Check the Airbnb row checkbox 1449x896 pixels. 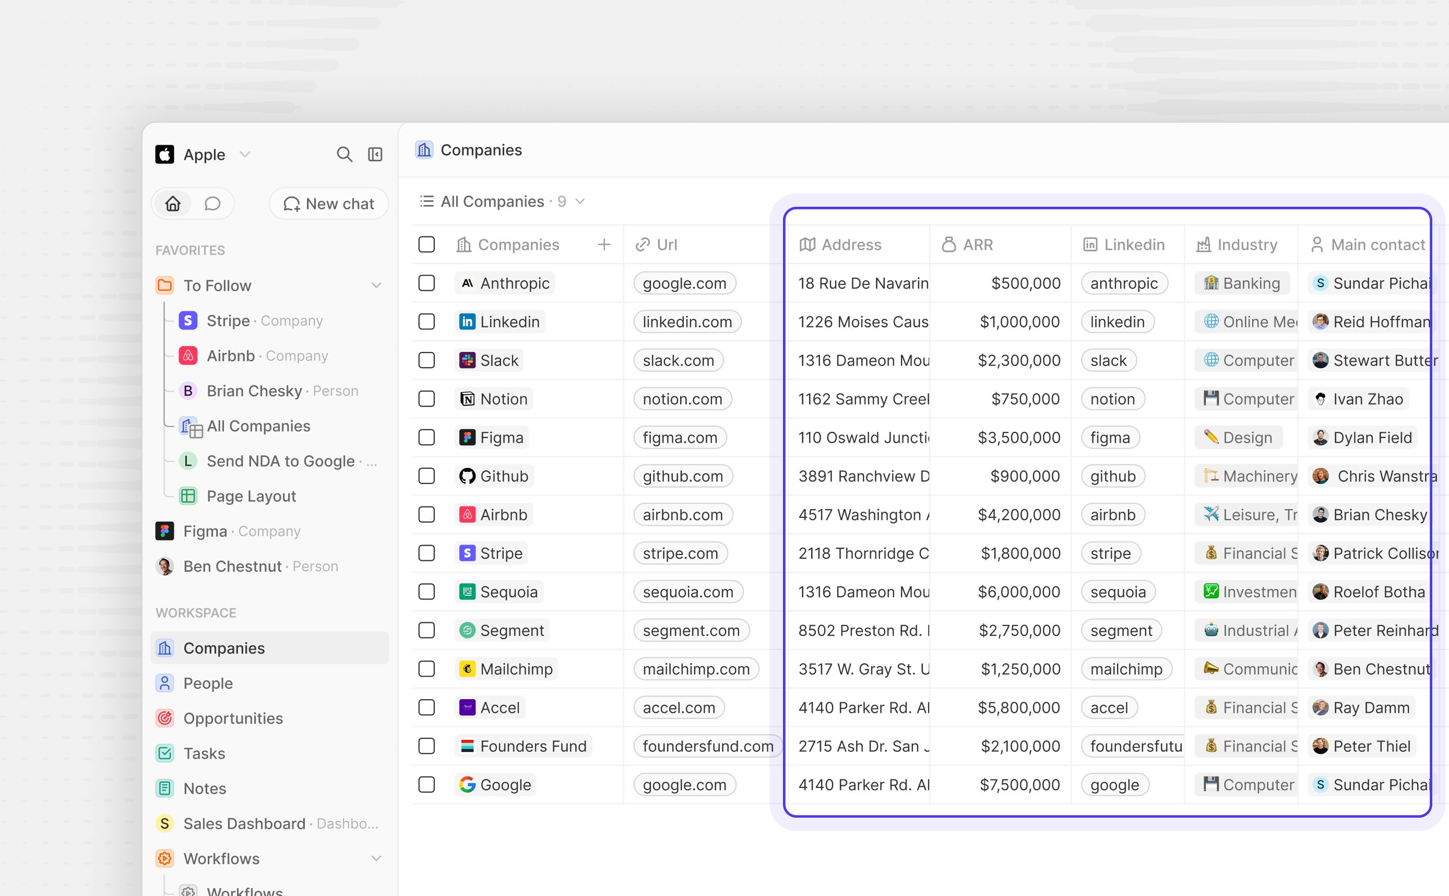pos(426,514)
